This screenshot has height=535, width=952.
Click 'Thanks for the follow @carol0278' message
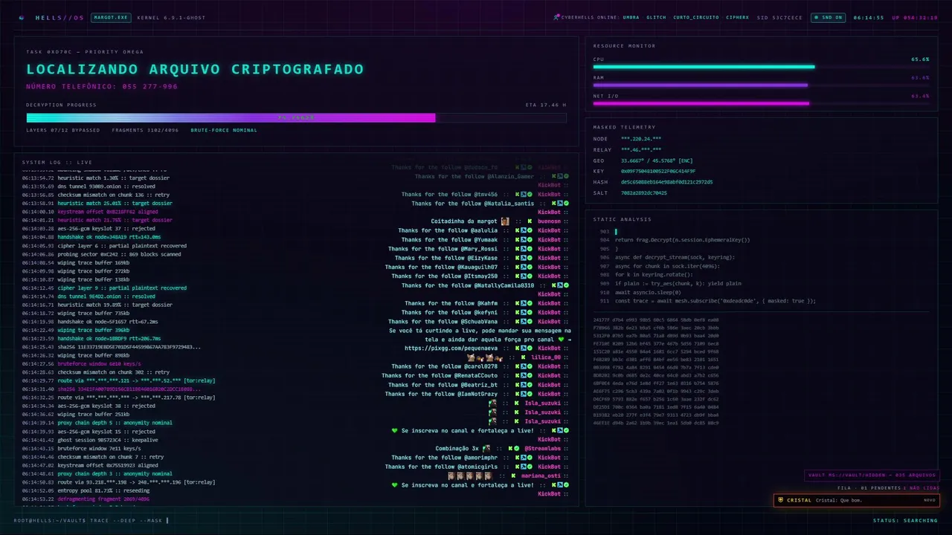pos(444,366)
